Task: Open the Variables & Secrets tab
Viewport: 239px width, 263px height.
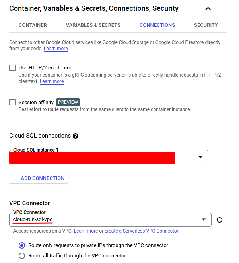Action: (x=93, y=25)
